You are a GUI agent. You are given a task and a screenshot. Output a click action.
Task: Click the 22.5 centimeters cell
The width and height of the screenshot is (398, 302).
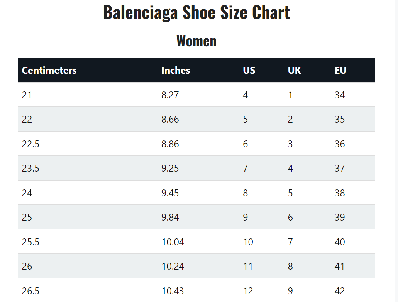tap(30, 144)
